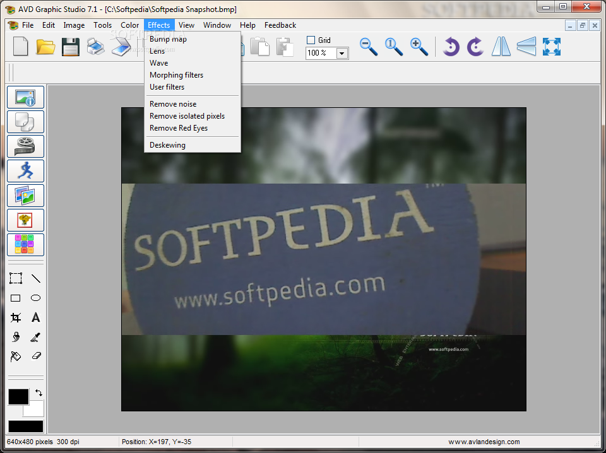Print using the printer icon
Viewport: 606px width, 453px height.
click(x=96, y=47)
